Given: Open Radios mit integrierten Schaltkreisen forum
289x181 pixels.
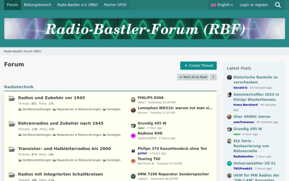Looking at the screenshot, I should tap(61, 174).
